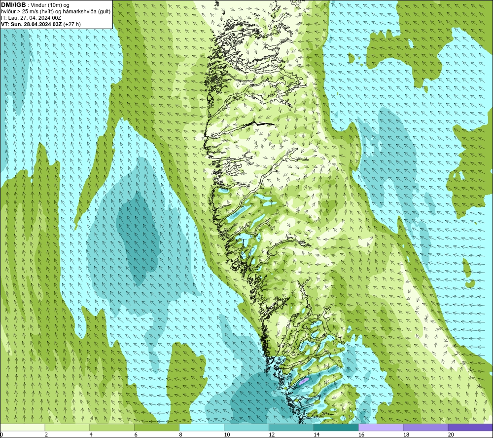Select the 2–4 m/s light green swatch
Image resolution: width=493 pixels, height=438 pixels.
67,428
